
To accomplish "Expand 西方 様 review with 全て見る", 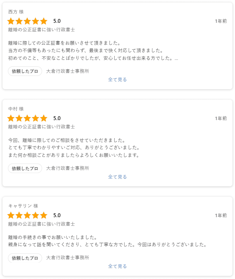I will click(x=117, y=80).
